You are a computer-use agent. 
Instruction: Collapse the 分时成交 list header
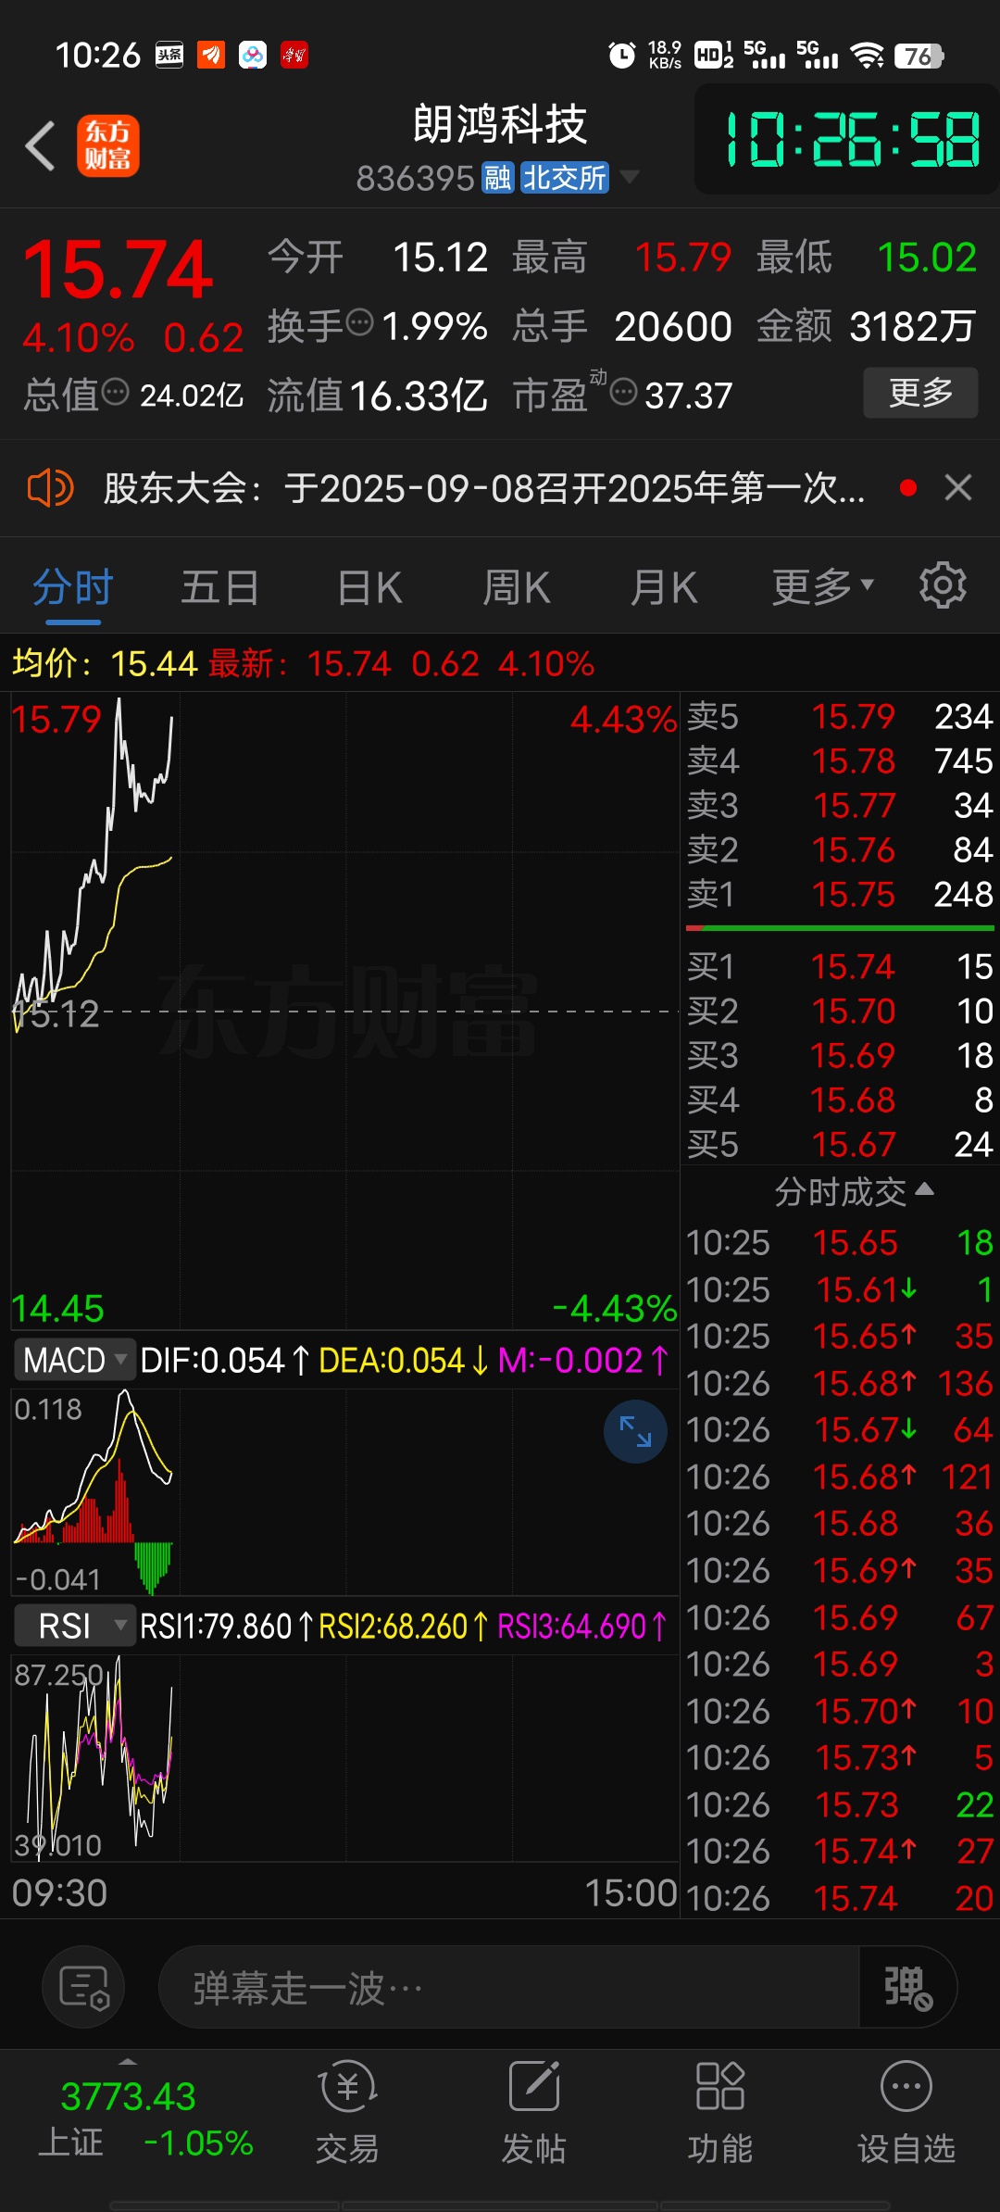coord(853,1191)
